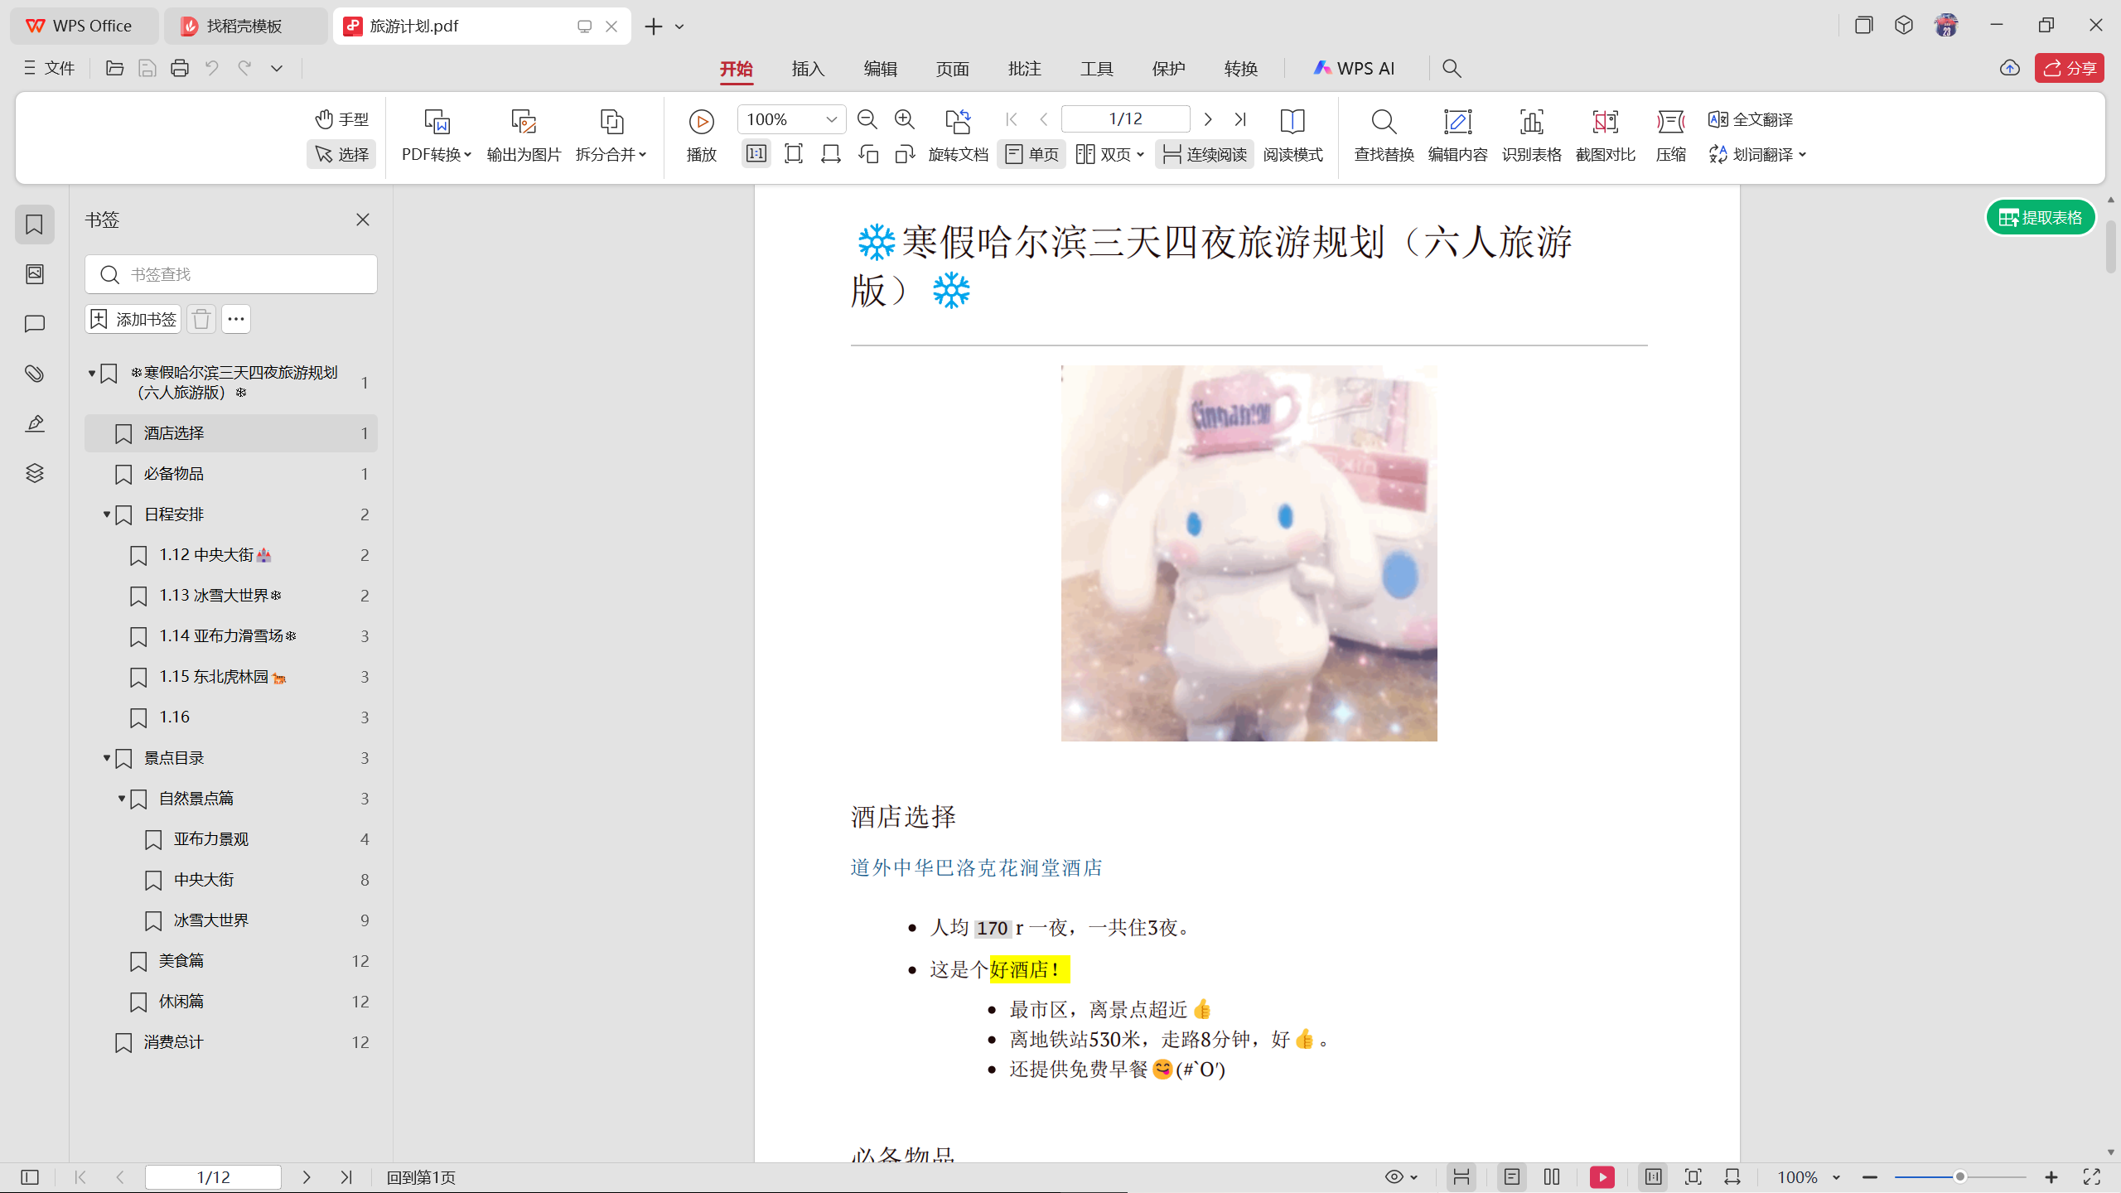Open the signature pen sidebar icon

point(34,423)
